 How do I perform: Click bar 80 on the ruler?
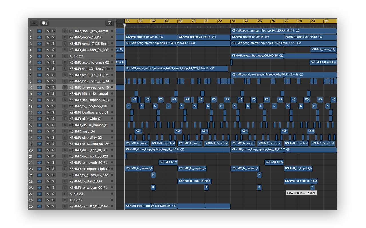326,21
